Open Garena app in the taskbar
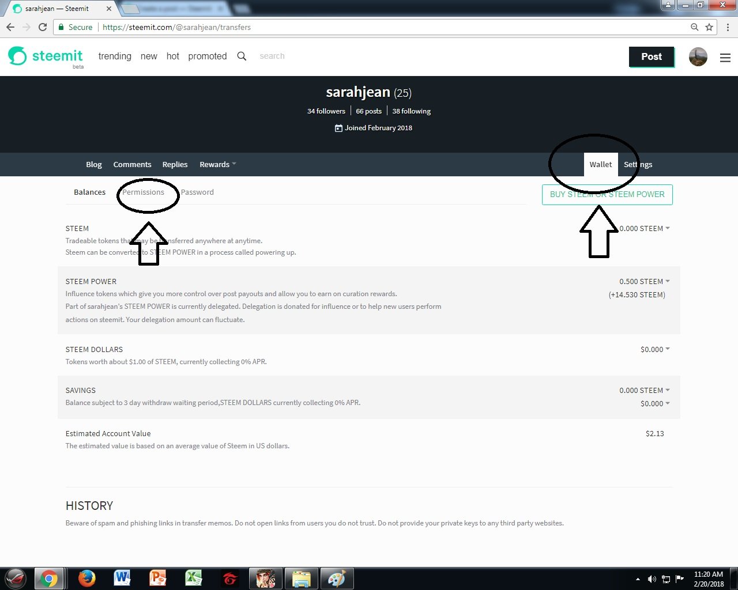738x590 pixels. tap(229, 578)
